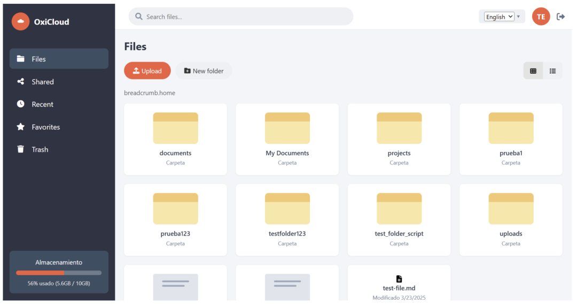Click the Upload button
The image size is (577, 304).
(x=147, y=71)
